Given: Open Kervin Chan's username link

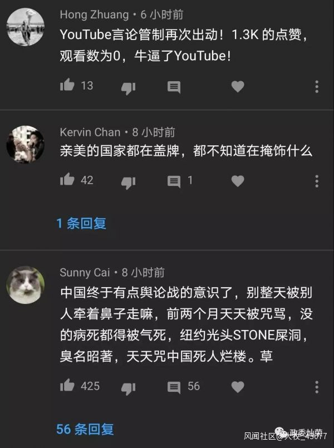Looking at the screenshot, I should point(90,132).
